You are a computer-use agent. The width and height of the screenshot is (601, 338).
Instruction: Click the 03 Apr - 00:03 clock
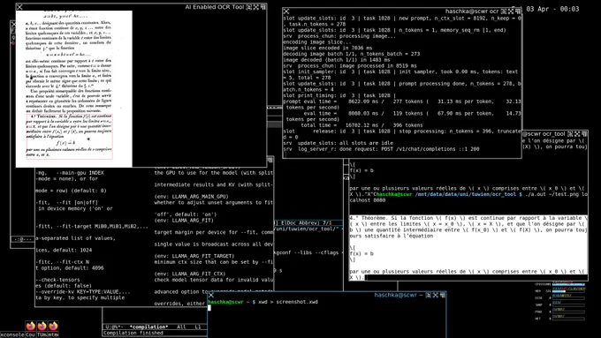pos(552,9)
